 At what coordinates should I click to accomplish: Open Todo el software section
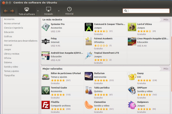coord(27,11)
